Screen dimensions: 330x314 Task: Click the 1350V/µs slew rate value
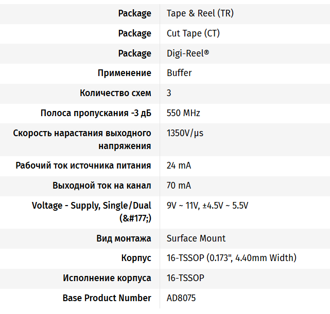[185, 133]
